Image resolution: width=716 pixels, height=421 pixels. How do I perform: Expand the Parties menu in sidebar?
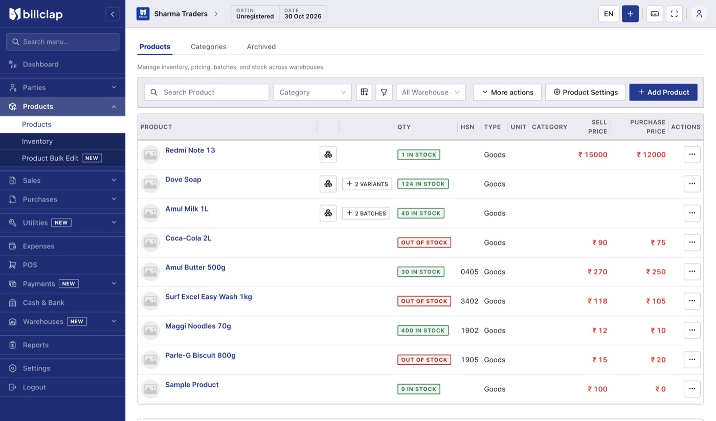pyautogui.click(x=62, y=87)
